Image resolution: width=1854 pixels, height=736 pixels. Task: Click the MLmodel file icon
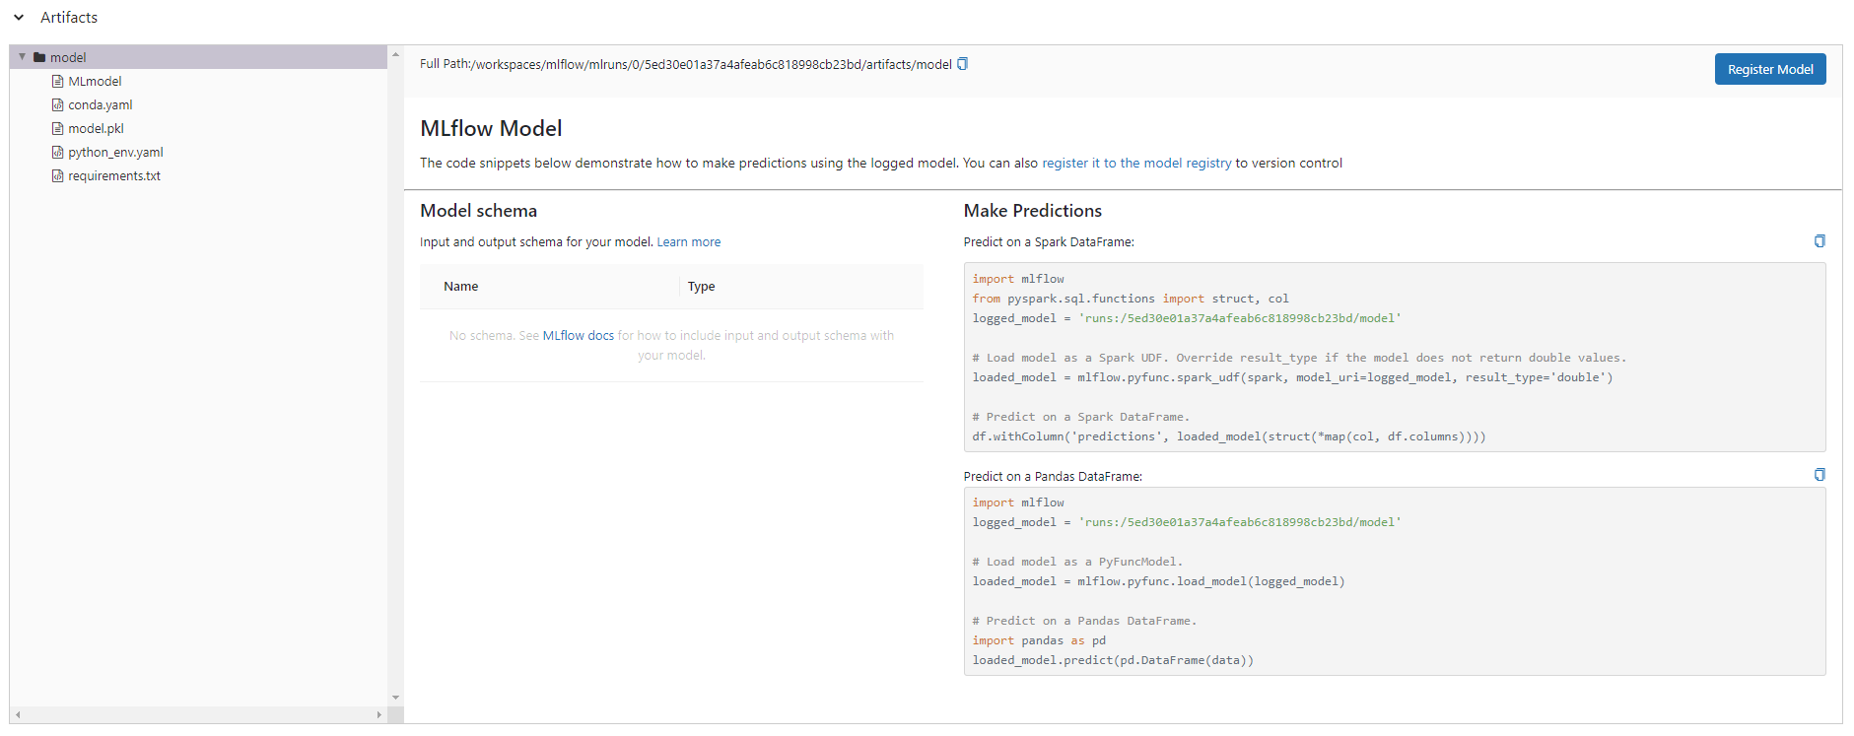(x=57, y=82)
